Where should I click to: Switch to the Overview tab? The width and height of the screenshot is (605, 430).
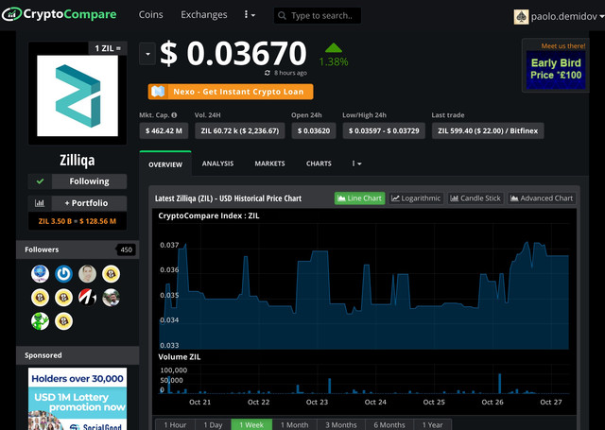165,164
